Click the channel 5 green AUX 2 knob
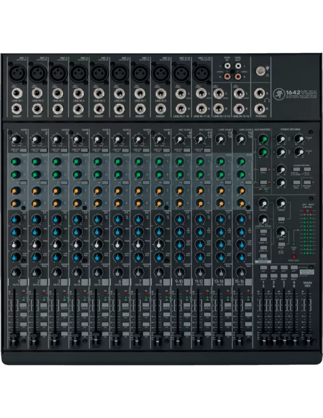 [x=97, y=174]
